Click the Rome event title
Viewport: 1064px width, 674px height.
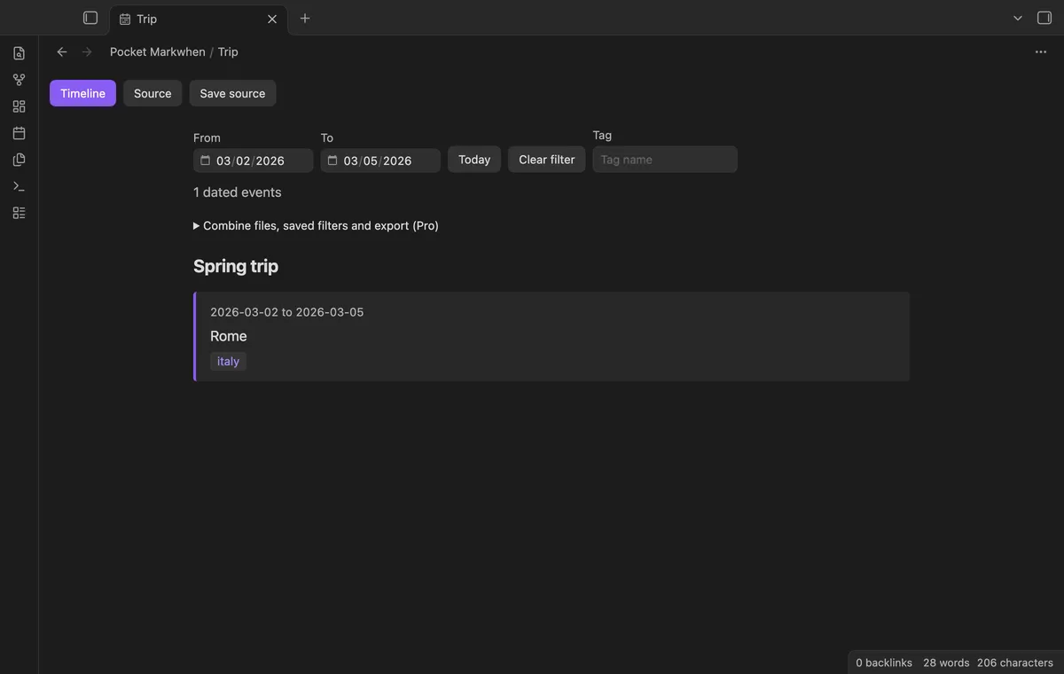point(229,336)
